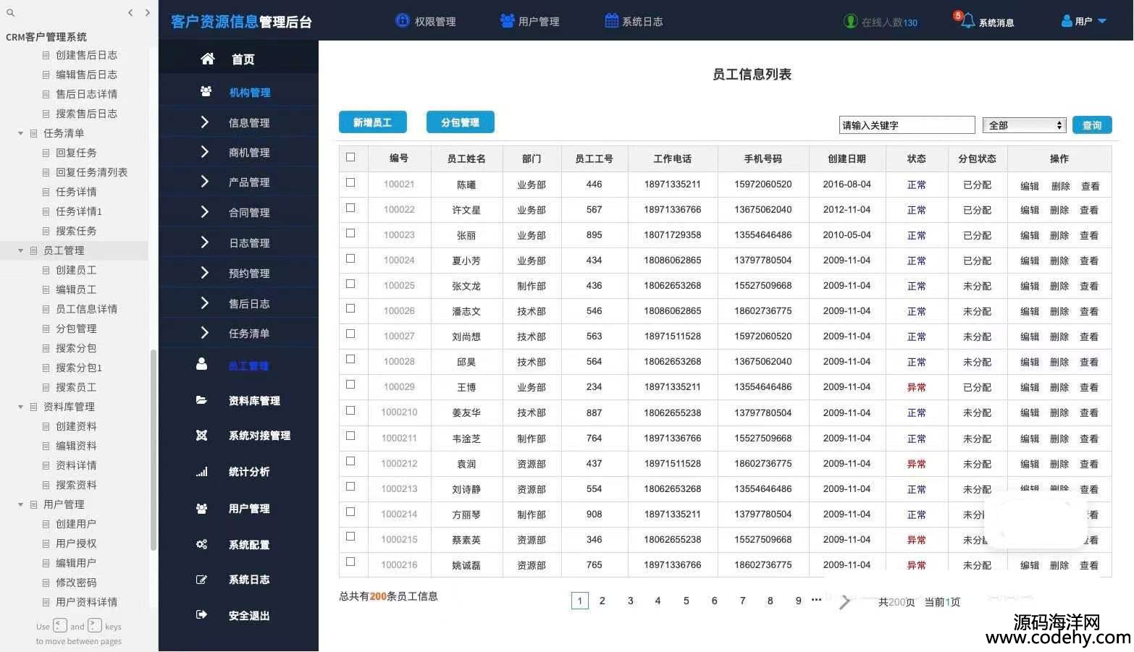
Task: Click the online users power icon
Action: (851, 21)
